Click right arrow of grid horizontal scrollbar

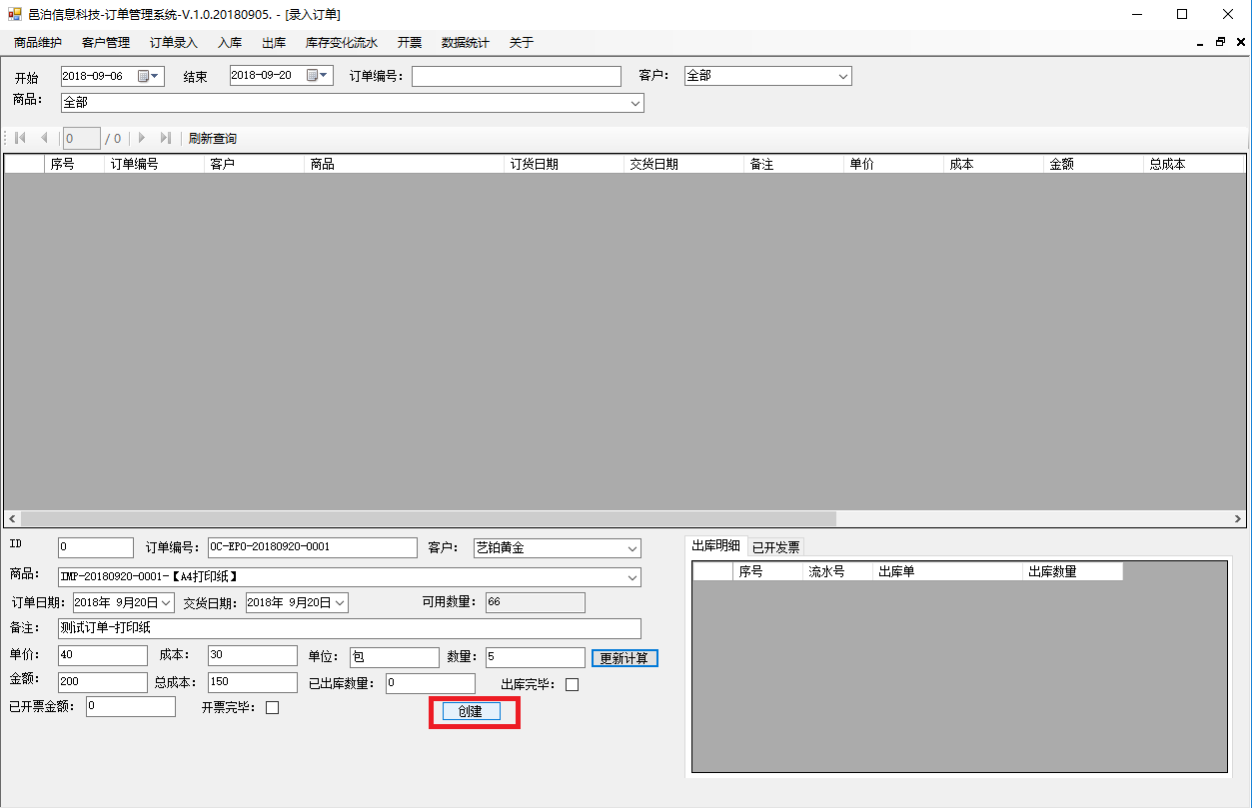tap(1238, 519)
